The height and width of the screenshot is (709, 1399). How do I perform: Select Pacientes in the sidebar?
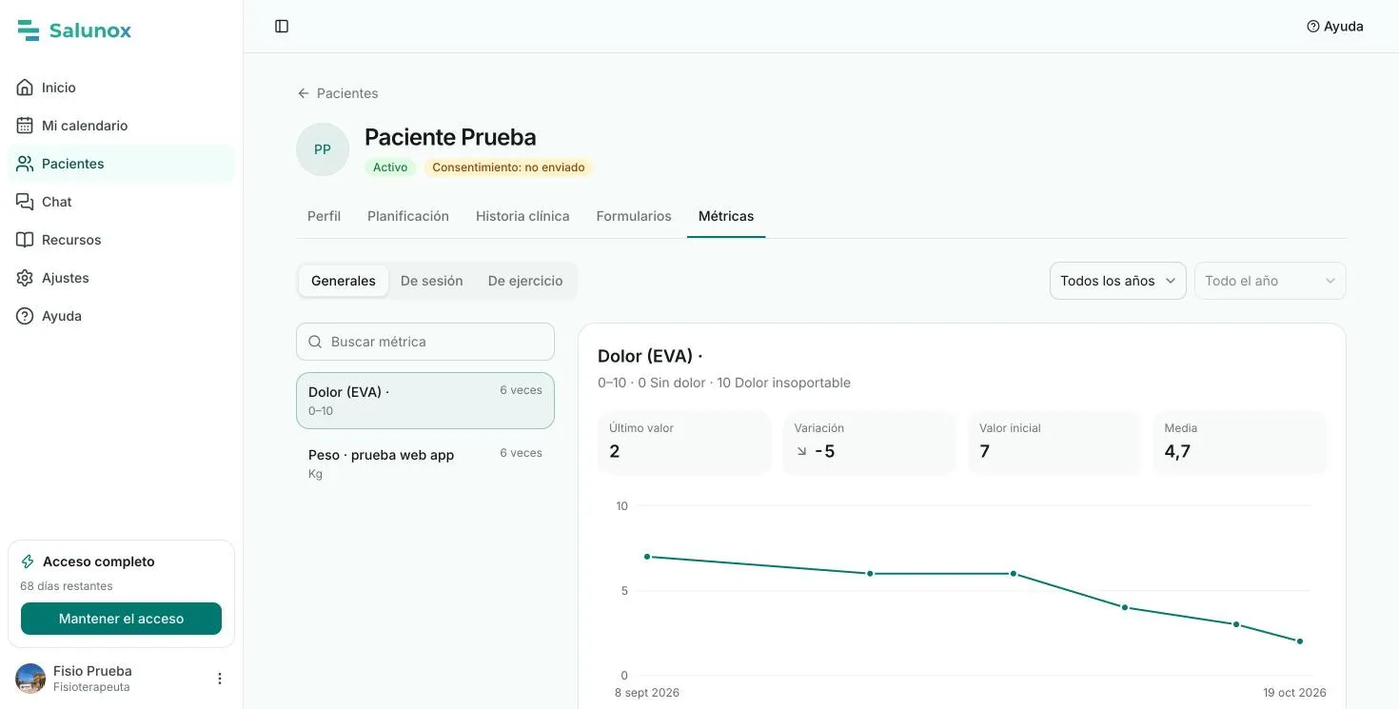pos(121,164)
